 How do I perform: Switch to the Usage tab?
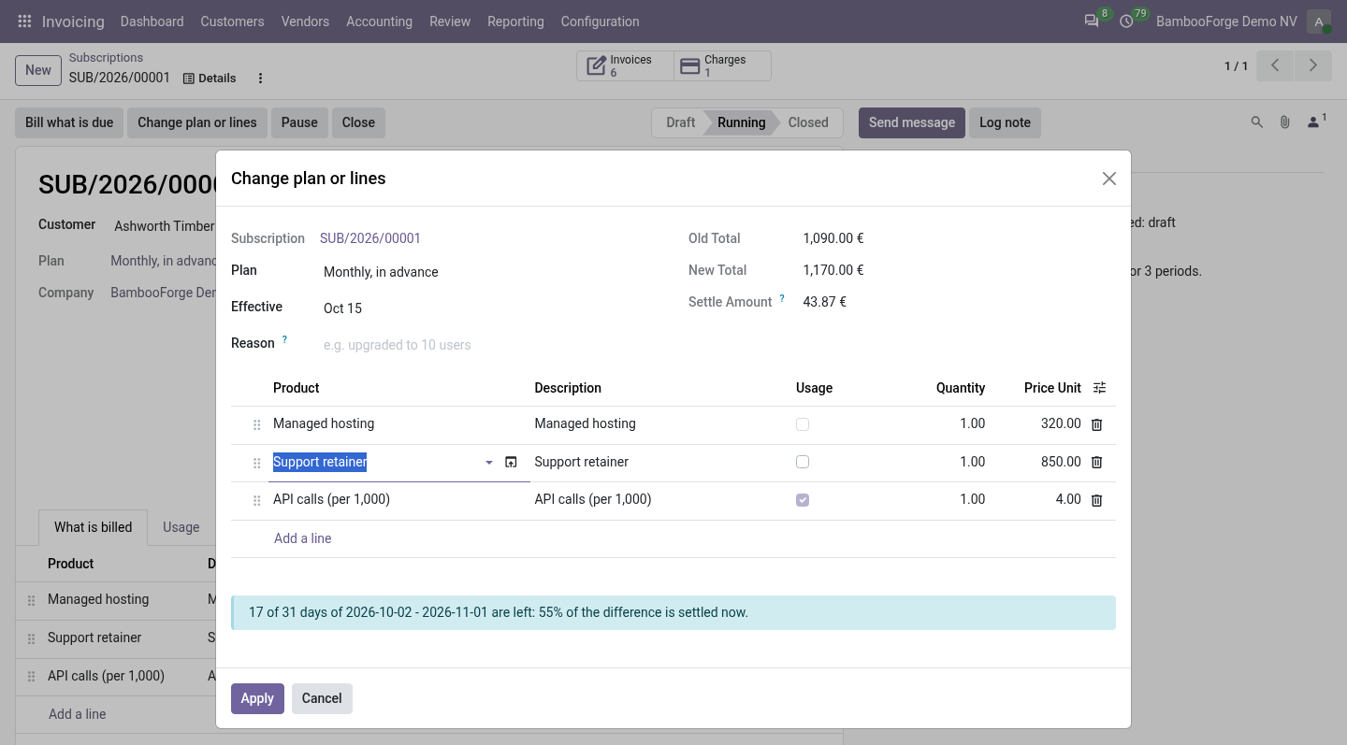click(181, 527)
